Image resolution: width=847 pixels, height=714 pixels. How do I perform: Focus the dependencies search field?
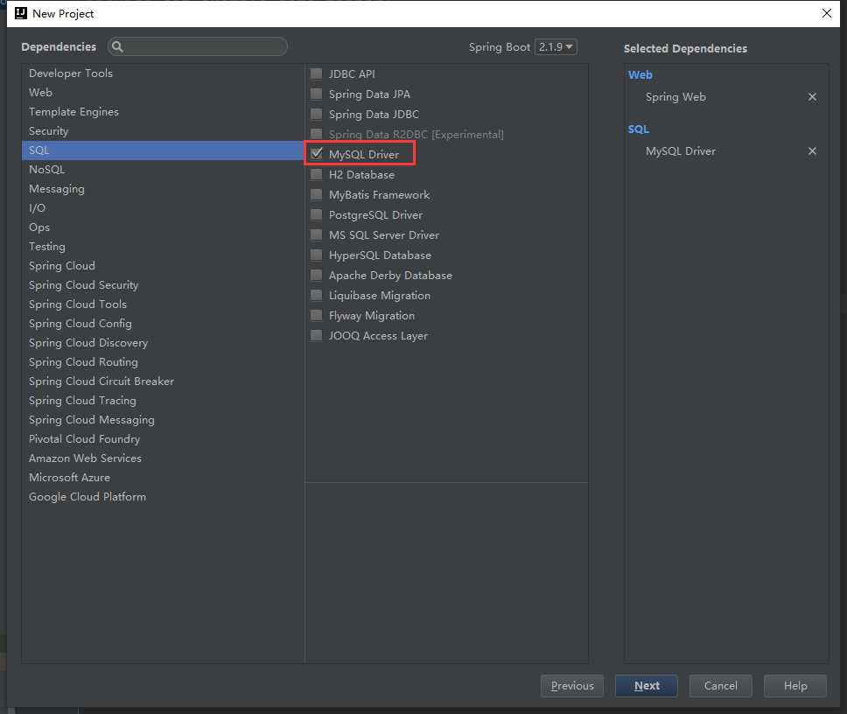click(x=198, y=47)
